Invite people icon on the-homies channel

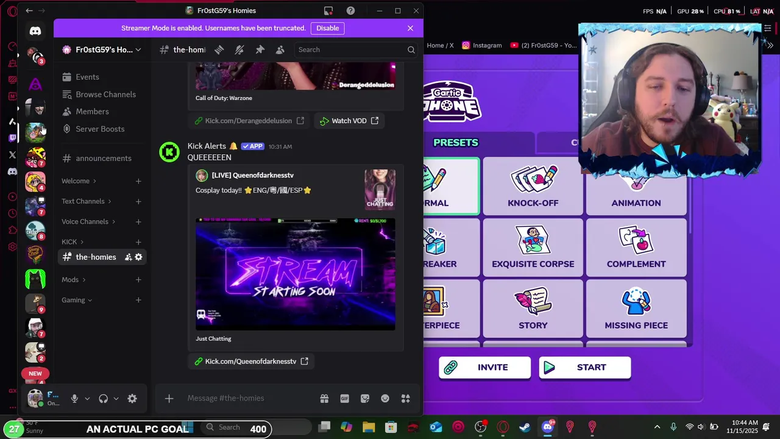click(128, 257)
